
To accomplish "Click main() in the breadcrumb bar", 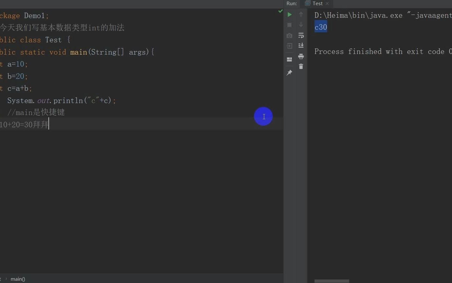I will pos(18,279).
